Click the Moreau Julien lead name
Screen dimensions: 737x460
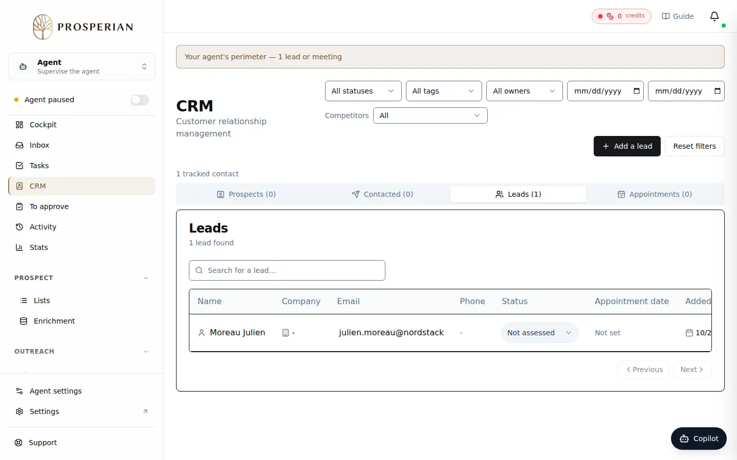237,333
